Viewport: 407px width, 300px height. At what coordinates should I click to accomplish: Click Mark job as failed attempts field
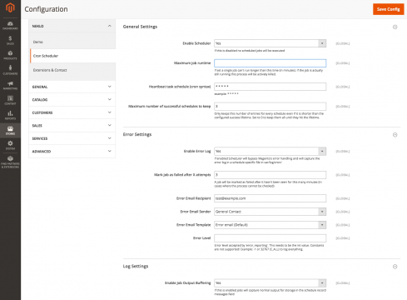270,175
